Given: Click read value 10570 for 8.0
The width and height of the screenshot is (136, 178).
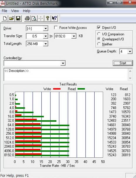Looking at the screenshot, I should [126, 112].
